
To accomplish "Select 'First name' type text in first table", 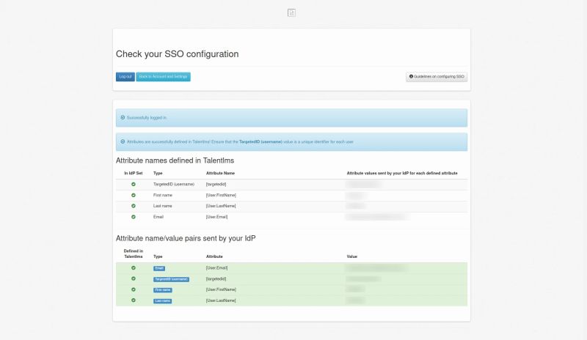I will (163, 195).
